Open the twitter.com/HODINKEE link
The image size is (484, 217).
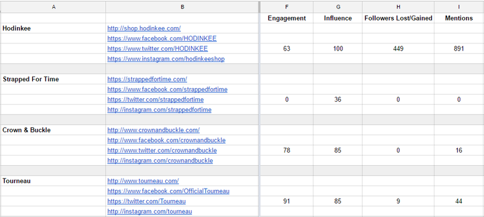pyautogui.click(x=157, y=49)
